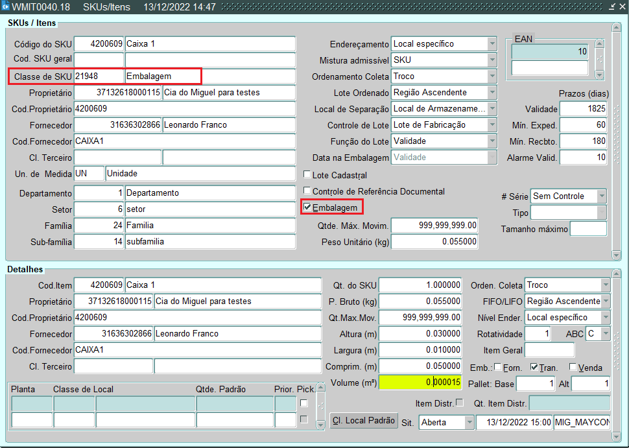Click the Mín. Exped. days field

pyautogui.click(x=583, y=125)
